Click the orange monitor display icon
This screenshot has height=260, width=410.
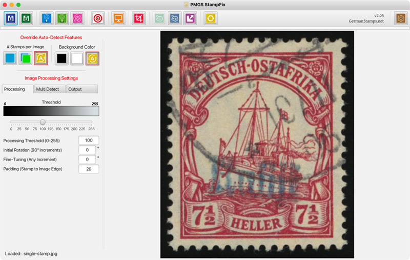coord(118,18)
